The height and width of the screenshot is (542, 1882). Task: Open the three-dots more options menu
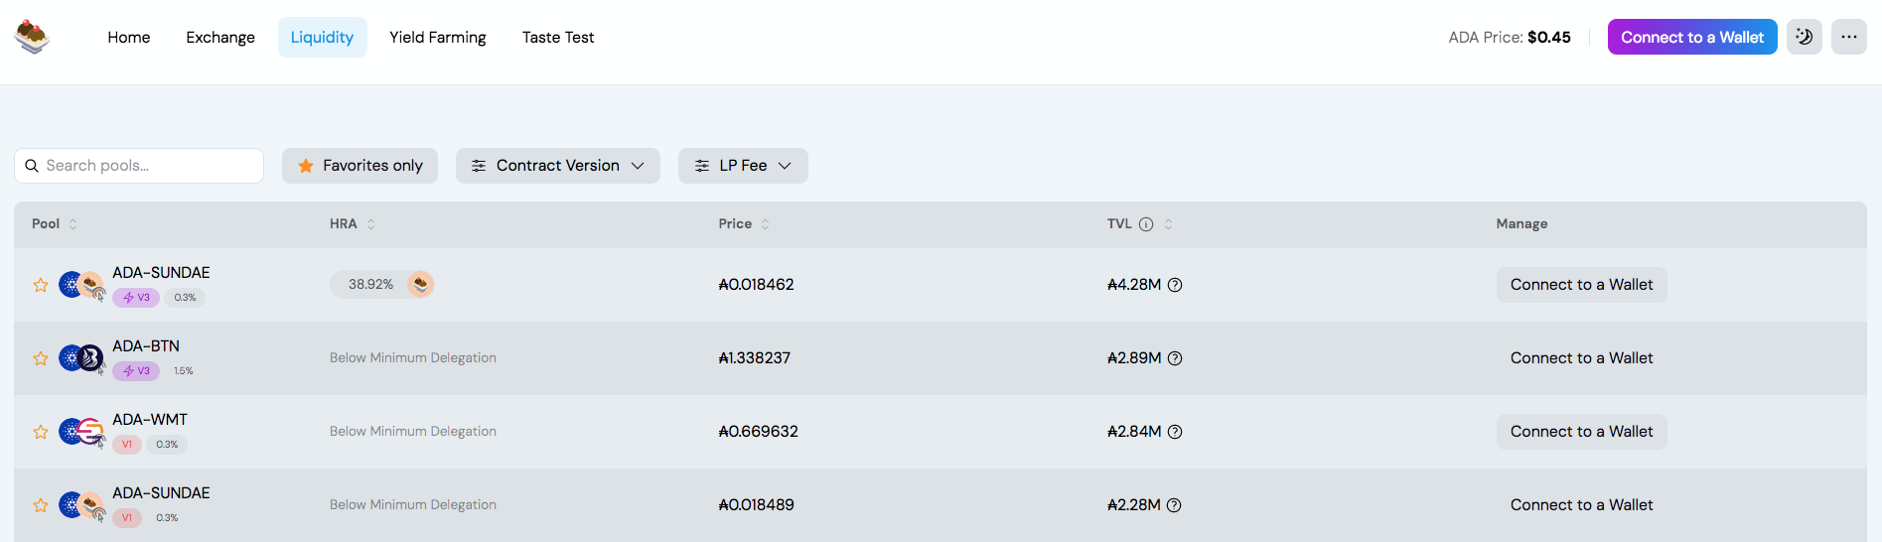(1848, 37)
